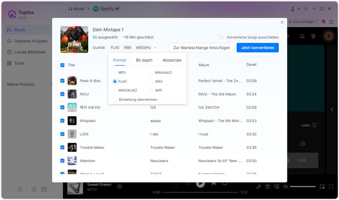Select the MP3 format radio button
This screenshot has height=200, width=339.
point(115,72)
